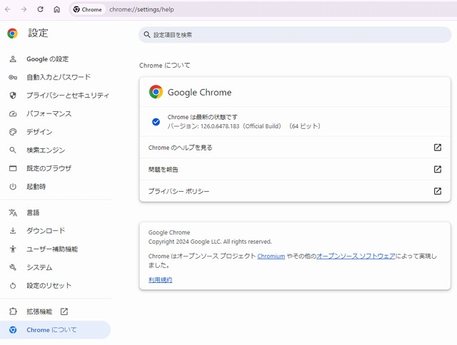Open ユーザー補助機能 settings
The height and width of the screenshot is (345, 457).
56,249
